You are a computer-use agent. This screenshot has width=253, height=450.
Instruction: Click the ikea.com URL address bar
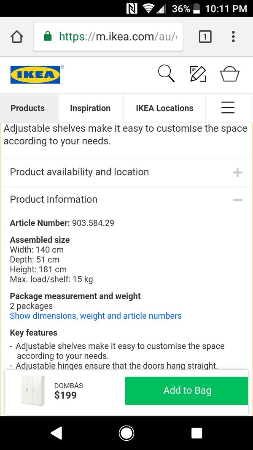(108, 37)
